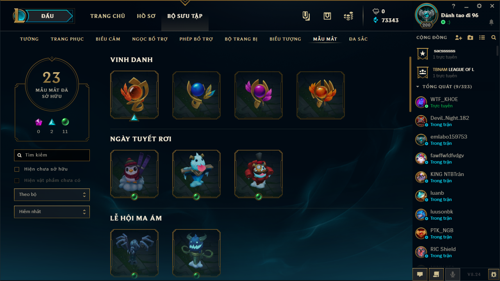Select the penguin snowdown ward thumbnail
500x281 pixels.
[x=134, y=174]
